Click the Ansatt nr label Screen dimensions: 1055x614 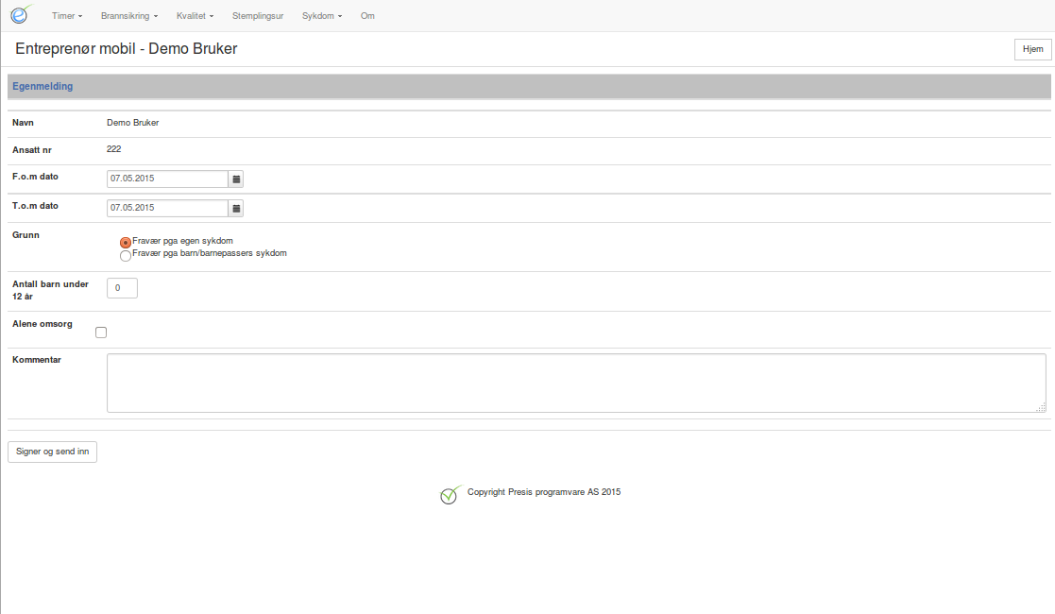31,150
